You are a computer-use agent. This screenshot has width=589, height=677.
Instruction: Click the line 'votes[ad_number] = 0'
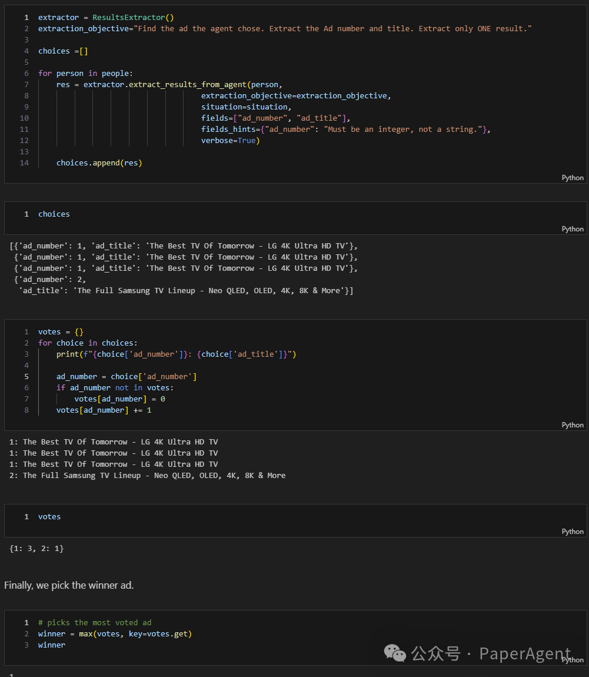coord(119,399)
